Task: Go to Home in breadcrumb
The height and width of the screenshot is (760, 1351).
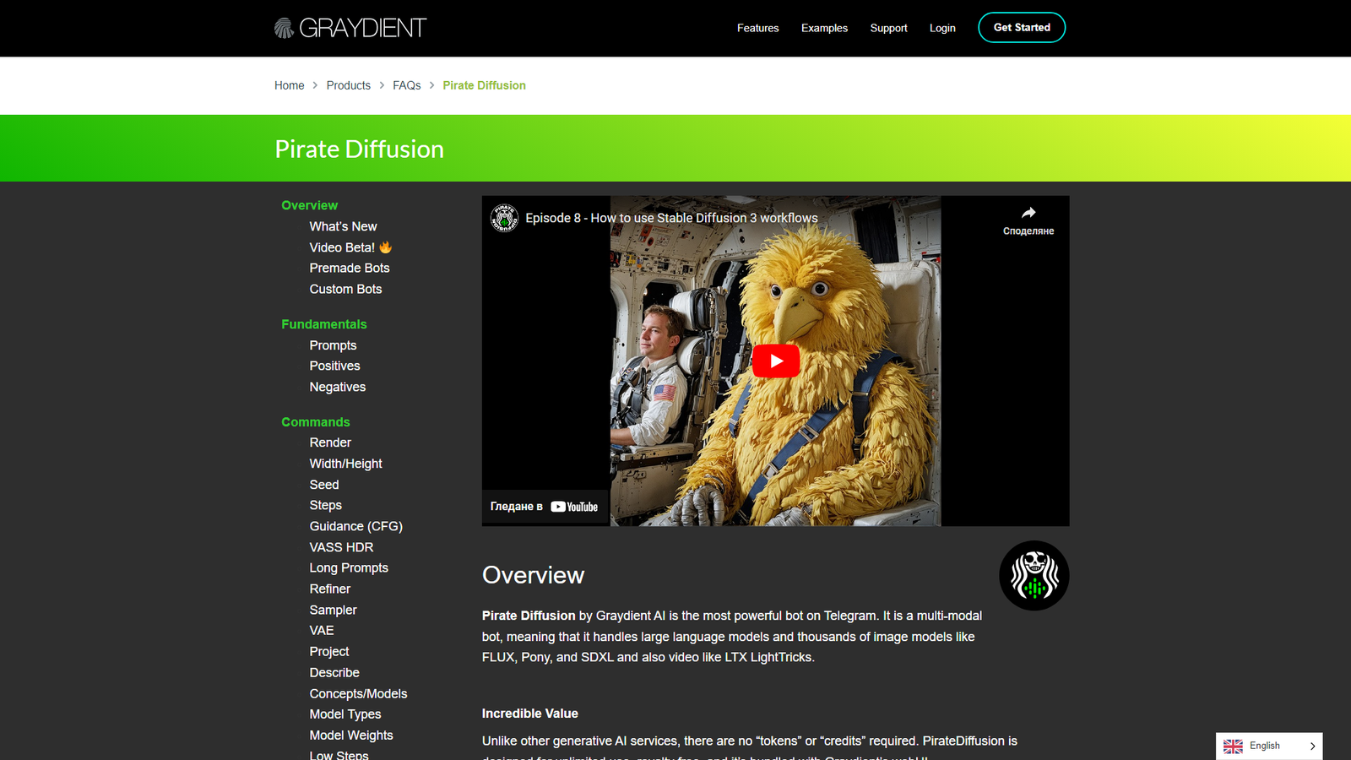Action: [x=289, y=85]
